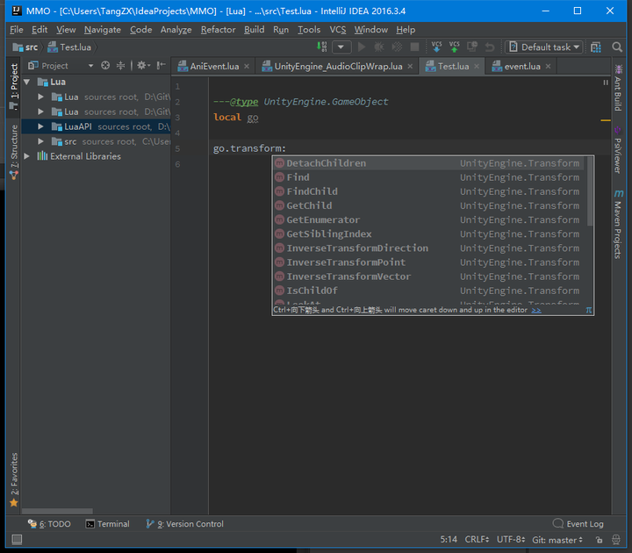Click the completion popup vertical scrollbar
Screen dimensions: 632x553
589,193
